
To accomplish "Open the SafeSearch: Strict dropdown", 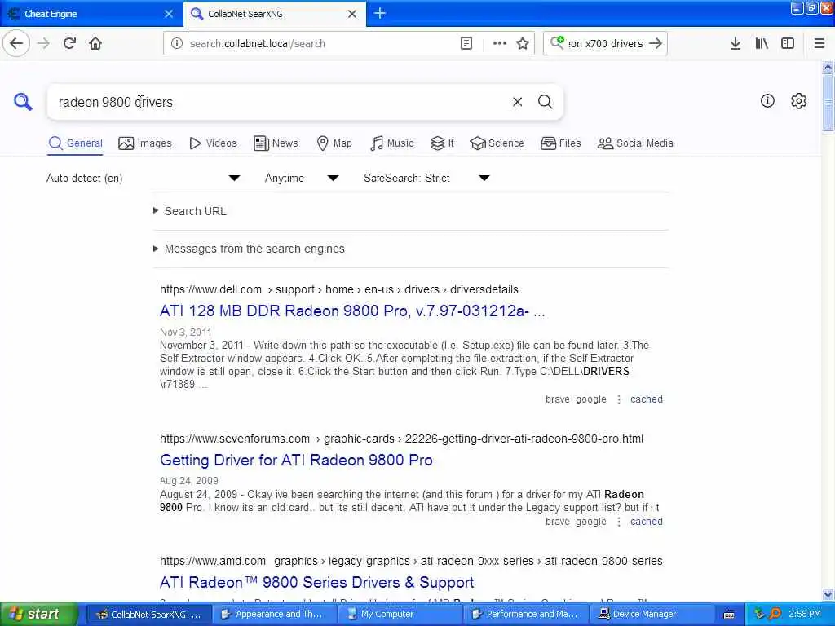I will [x=426, y=178].
